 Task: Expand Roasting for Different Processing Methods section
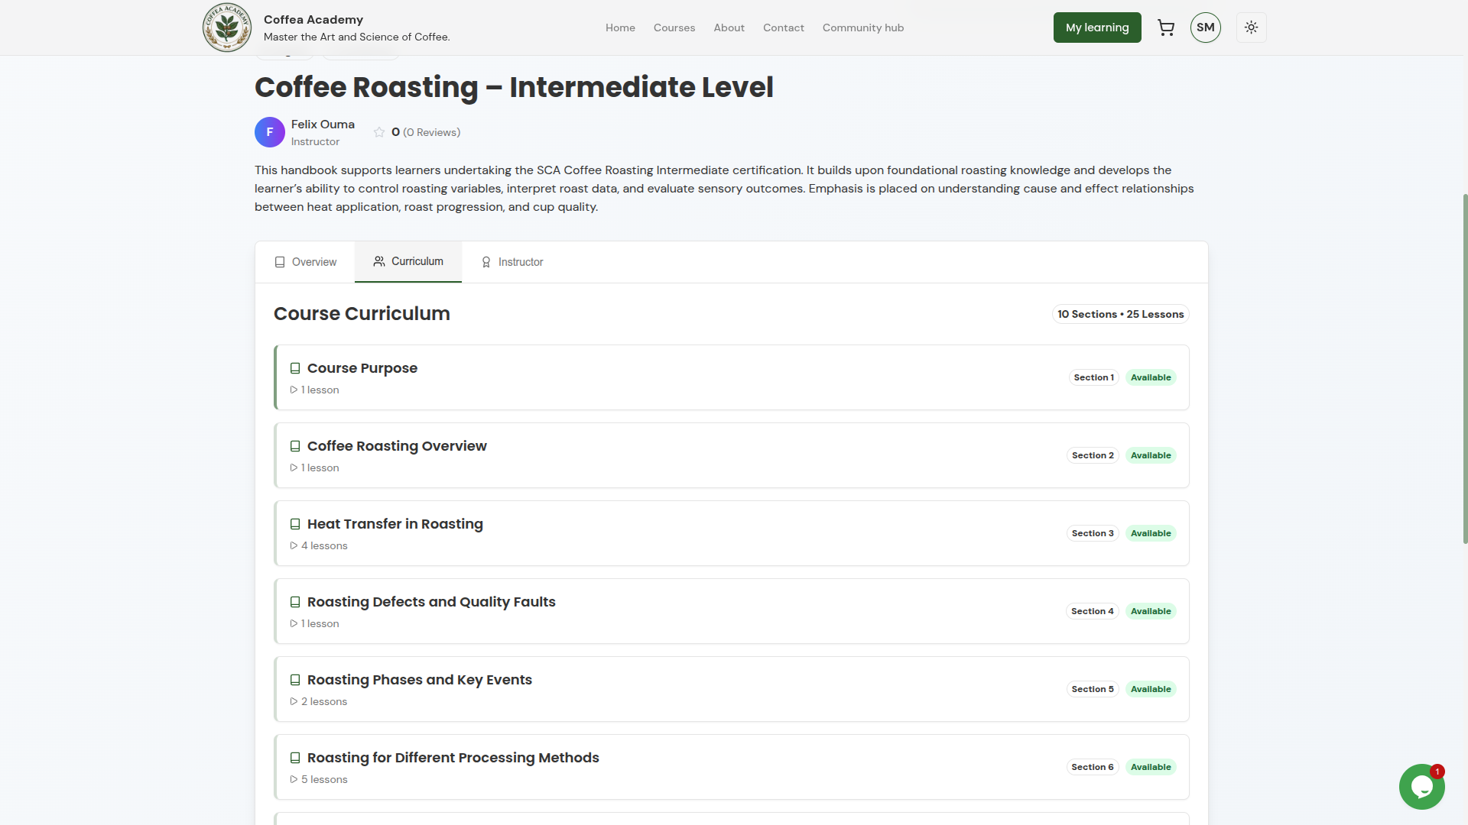[732, 767]
